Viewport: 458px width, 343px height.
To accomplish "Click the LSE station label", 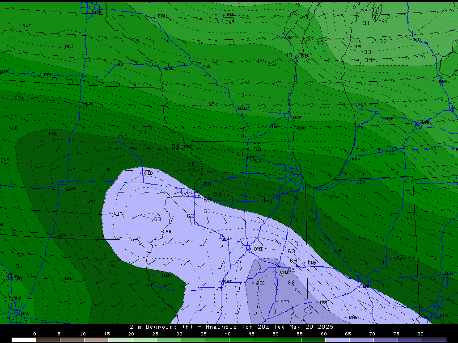I will tap(170, 68).
